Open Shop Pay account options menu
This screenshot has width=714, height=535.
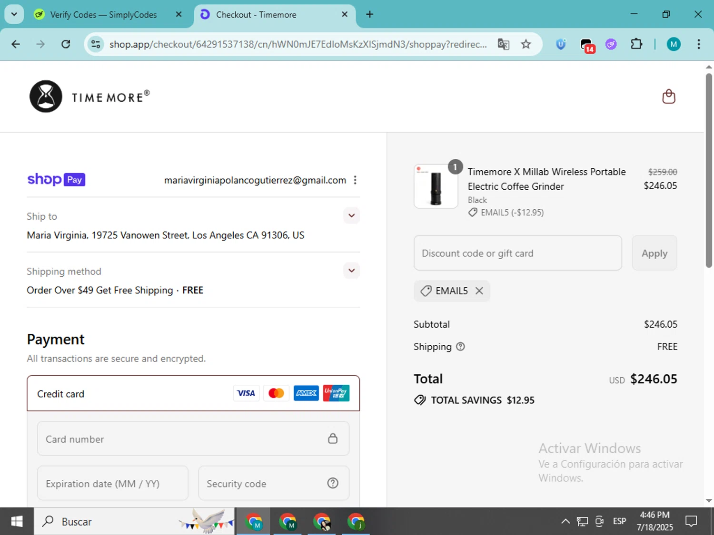tap(355, 180)
